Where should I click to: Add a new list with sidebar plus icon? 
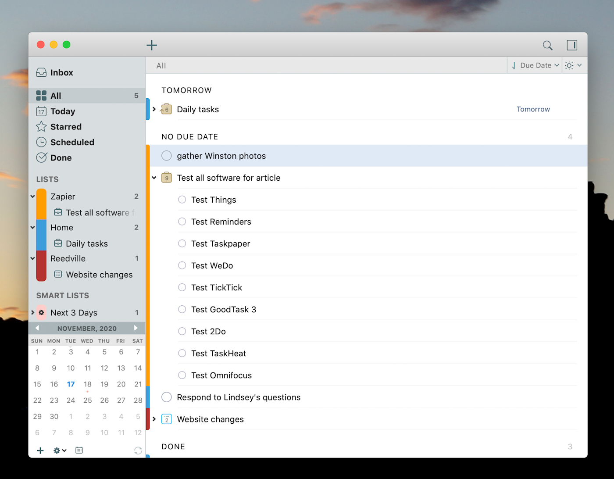coord(40,450)
